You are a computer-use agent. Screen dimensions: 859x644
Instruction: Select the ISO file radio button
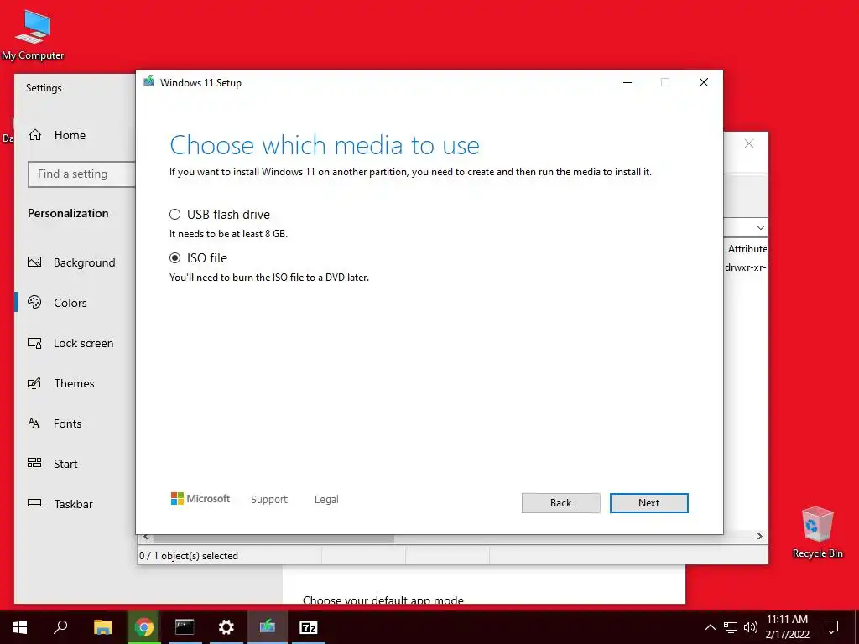pyautogui.click(x=174, y=258)
